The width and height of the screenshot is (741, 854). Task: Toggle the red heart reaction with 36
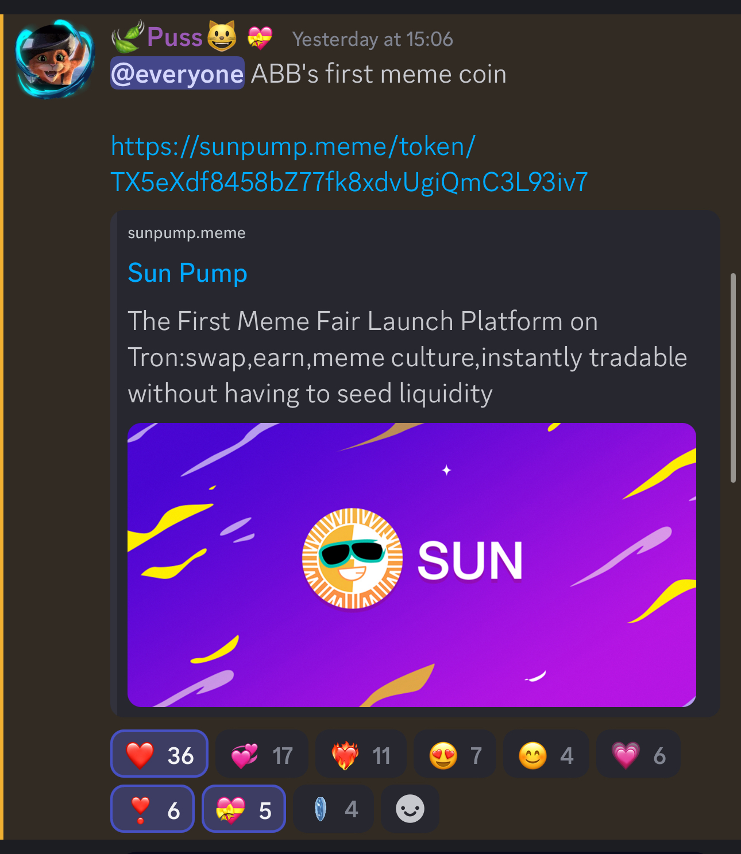[159, 754]
